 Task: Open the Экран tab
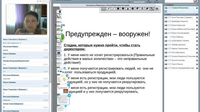coord(156,1)
